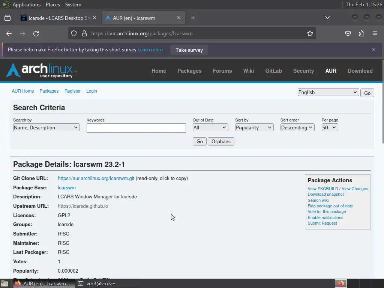Open Firefox View at the tab bar
The height and width of the screenshot is (288, 384).
pos(7,18)
